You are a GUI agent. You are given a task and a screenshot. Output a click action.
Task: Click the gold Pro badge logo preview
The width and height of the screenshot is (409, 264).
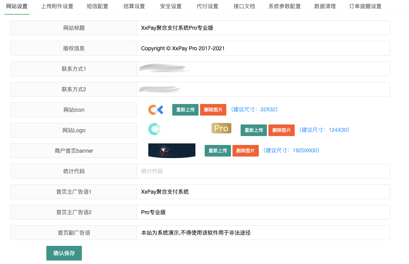click(x=221, y=128)
